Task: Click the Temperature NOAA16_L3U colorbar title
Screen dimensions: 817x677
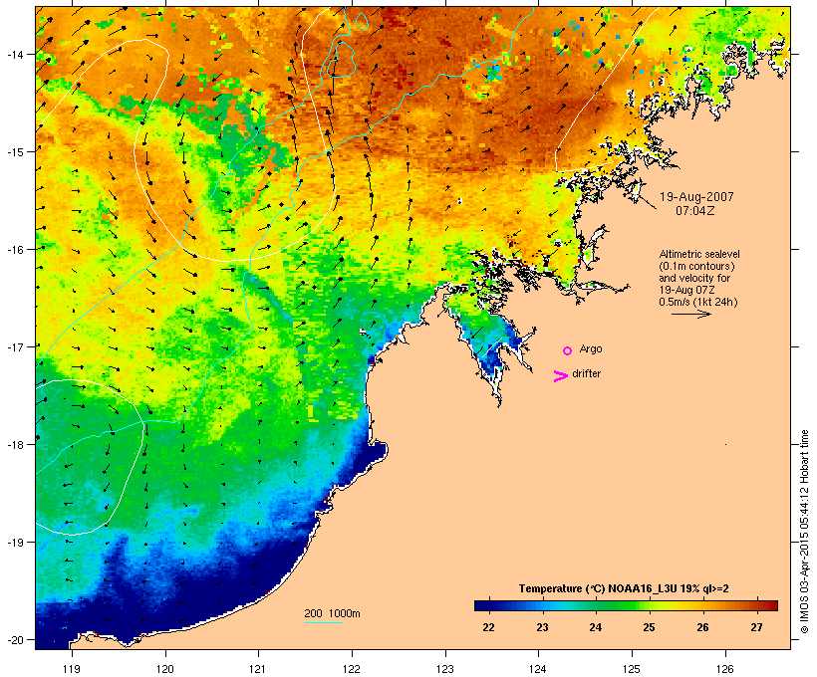Action: point(624,588)
